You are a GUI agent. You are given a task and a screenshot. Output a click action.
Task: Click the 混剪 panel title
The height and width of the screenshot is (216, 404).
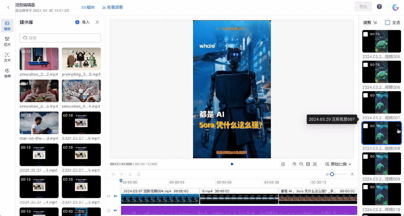[x=367, y=22]
